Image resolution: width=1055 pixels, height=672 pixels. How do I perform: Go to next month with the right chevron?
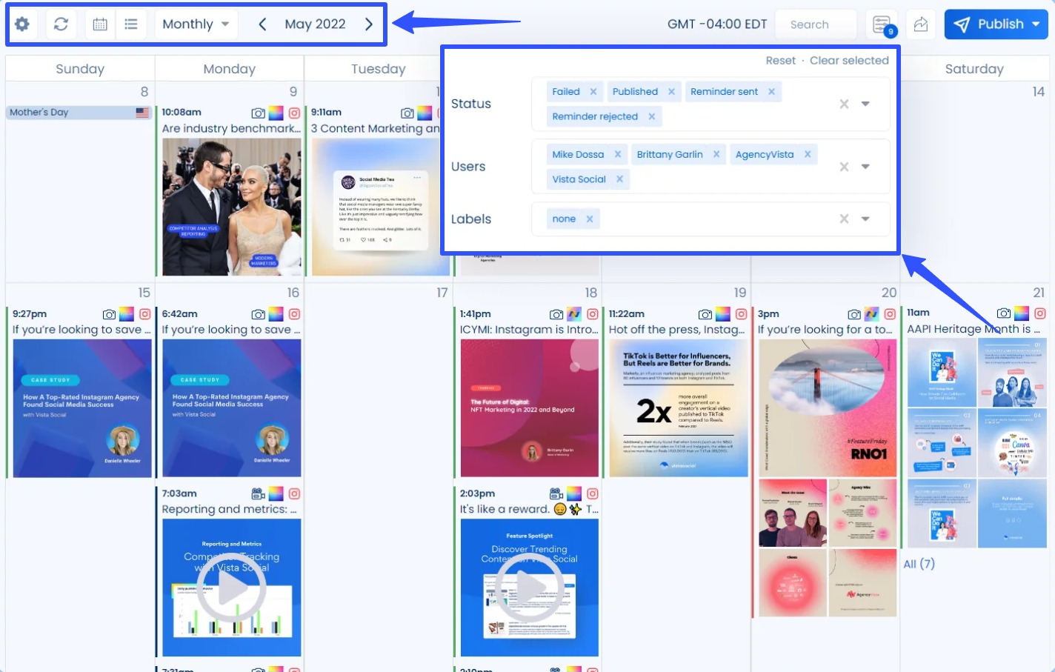pyautogui.click(x=369, y=24)
